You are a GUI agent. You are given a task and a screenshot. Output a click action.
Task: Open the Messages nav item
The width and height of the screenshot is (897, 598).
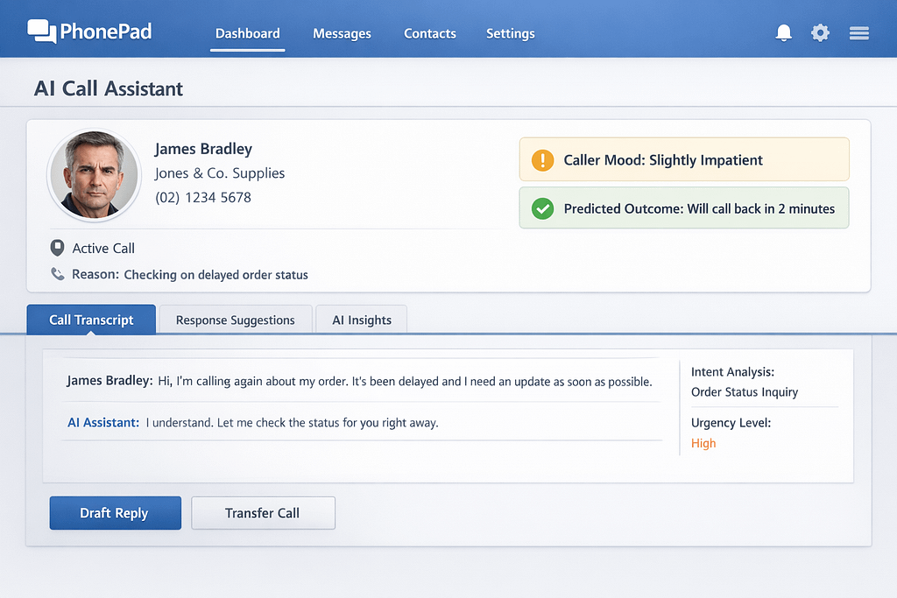343,34
